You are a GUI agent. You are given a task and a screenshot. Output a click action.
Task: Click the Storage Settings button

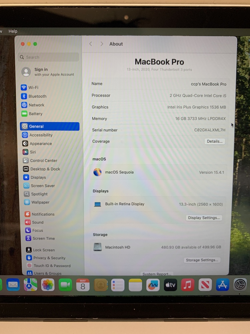(x=202, y=260)
